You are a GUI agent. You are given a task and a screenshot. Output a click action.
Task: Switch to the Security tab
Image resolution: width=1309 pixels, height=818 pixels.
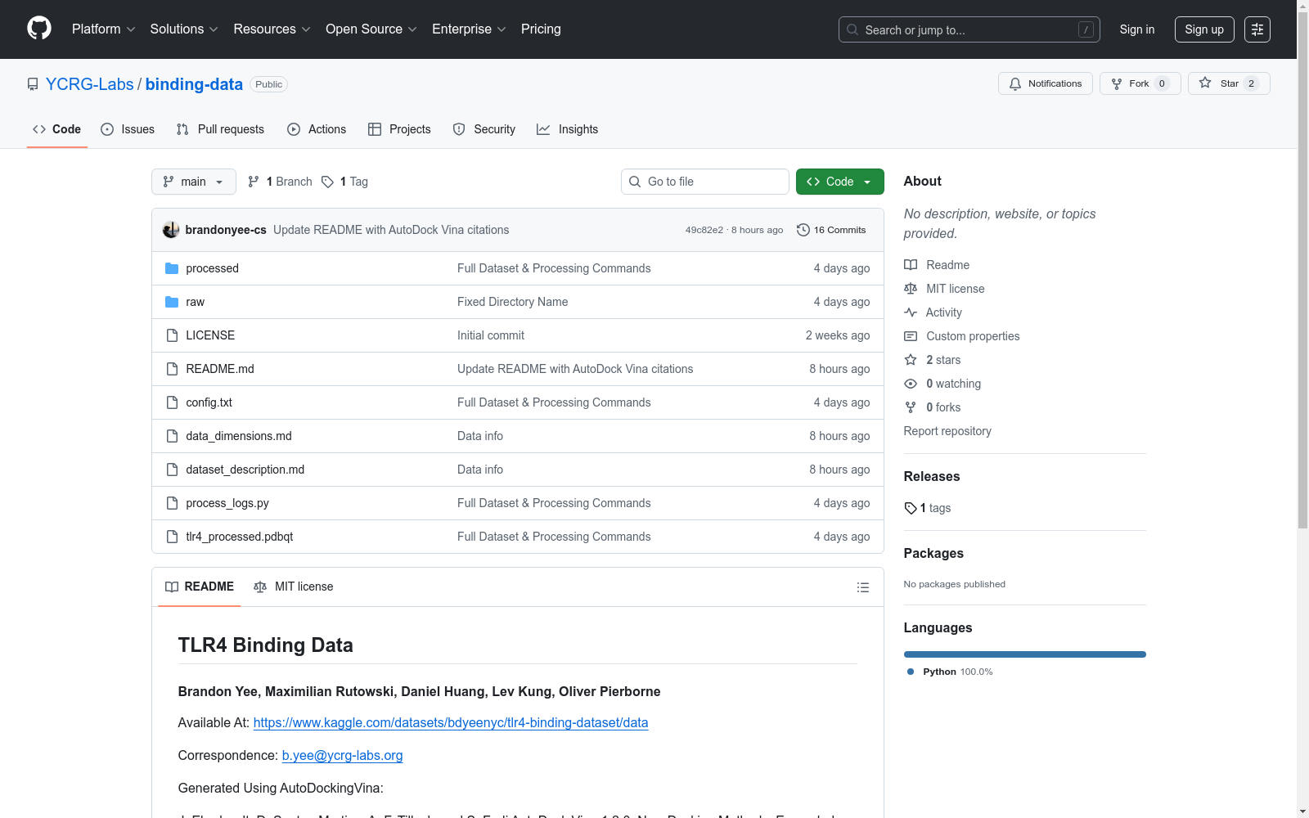pos(484,129)
